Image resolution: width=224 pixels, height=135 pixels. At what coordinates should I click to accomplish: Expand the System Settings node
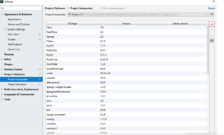coord(5,29)
